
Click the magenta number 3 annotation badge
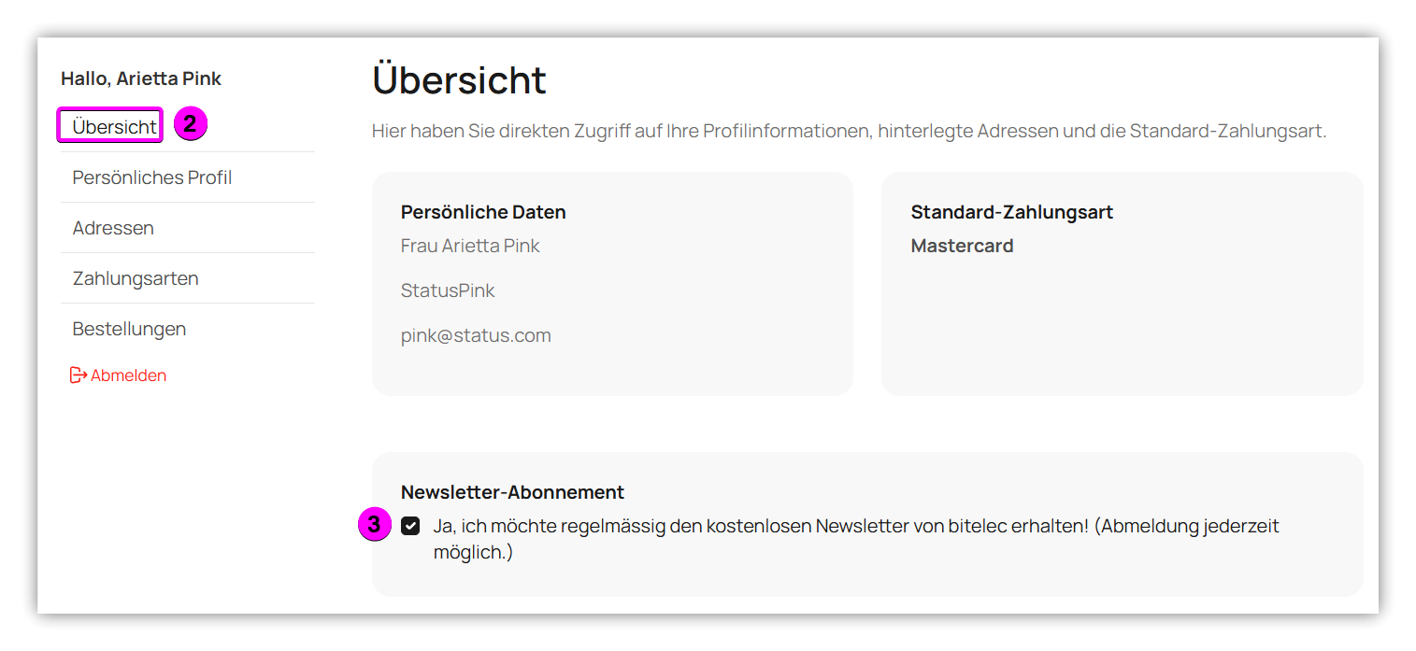[x=374, y=525]
